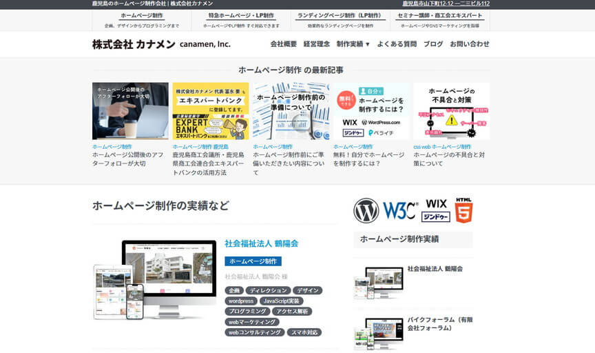
Task: Open the 自分でホームページを制作 thumbnail
Action: pos(371,111)
